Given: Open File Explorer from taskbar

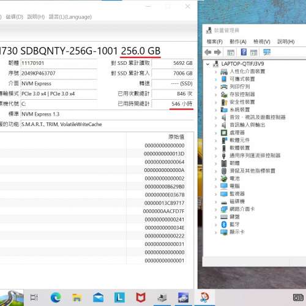Looking at the screenshot, I should pyautogui.click(x=77, y=297).
